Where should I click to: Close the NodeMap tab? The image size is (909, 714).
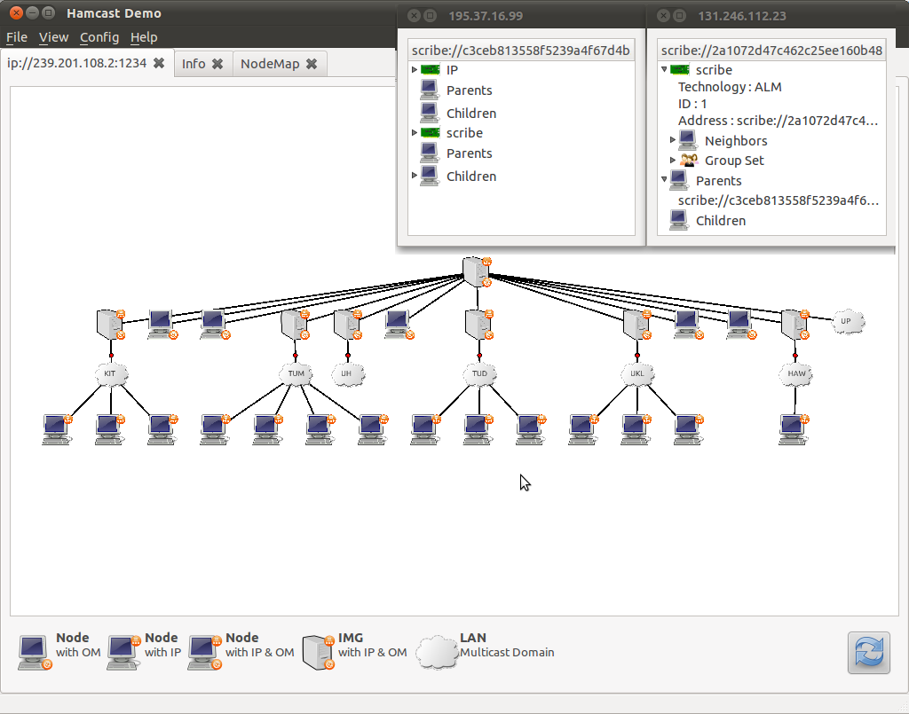coord(312,64)
